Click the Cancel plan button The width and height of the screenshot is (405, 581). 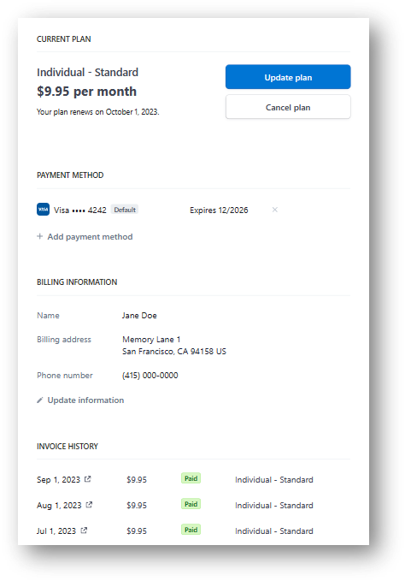pyautogui.click(x=288, y=107)
